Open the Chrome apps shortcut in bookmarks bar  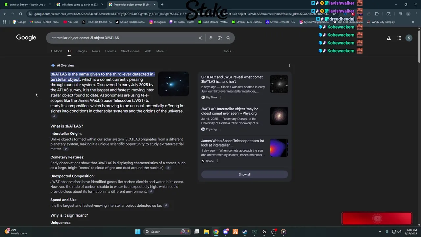point(4,22)
